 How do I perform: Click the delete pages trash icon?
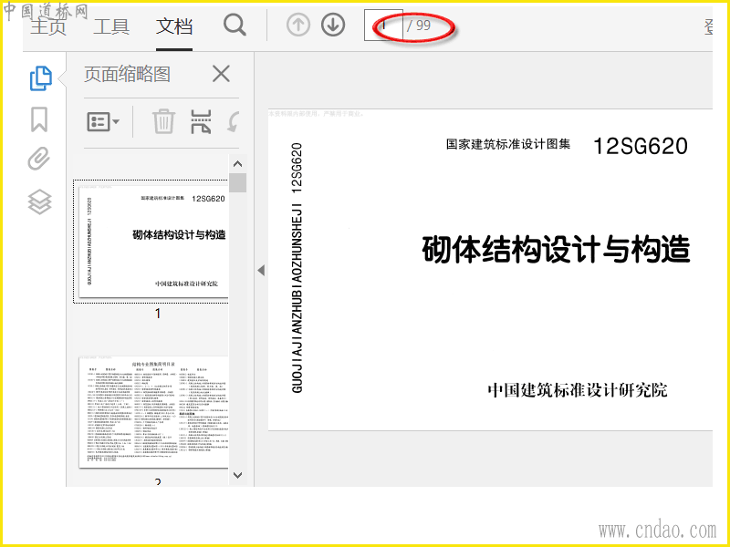(x=164, y=121)
